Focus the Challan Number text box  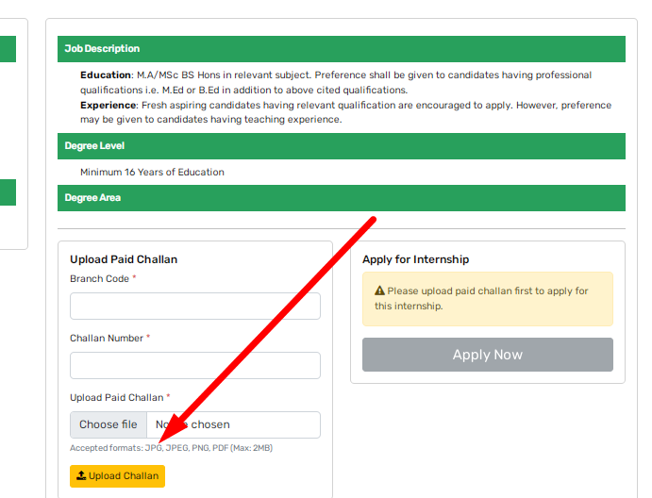click(x=194, y=366)
